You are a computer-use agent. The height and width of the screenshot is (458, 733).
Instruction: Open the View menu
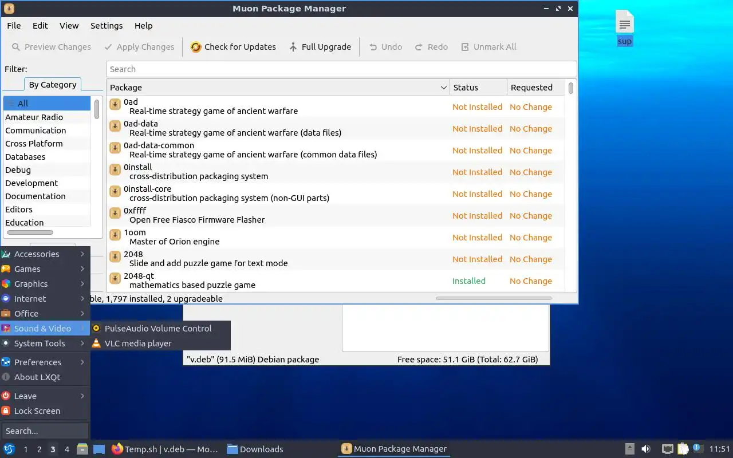point(69,26)
